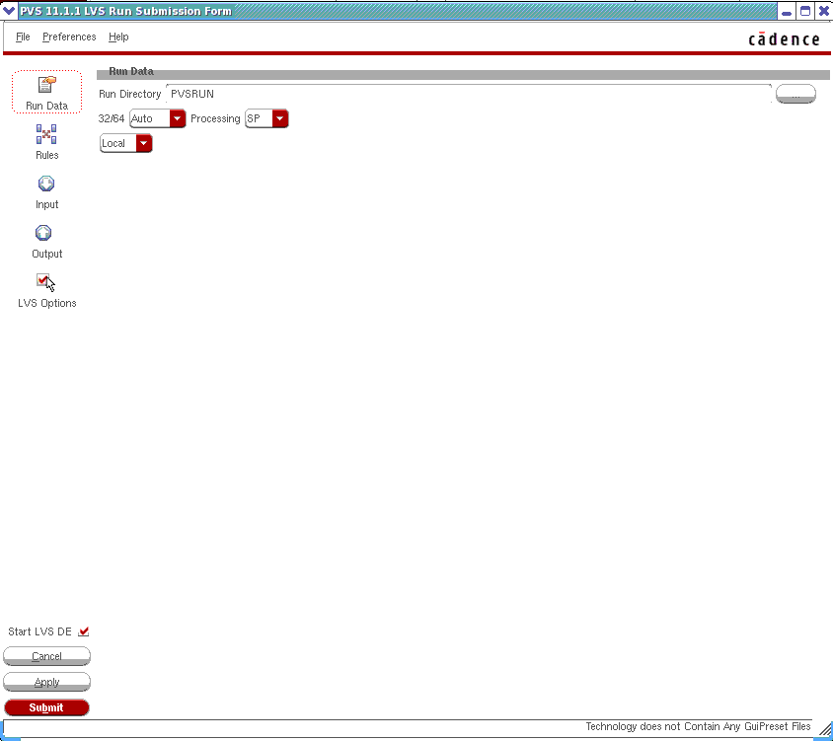Click the Cancel button

point(46,656)
